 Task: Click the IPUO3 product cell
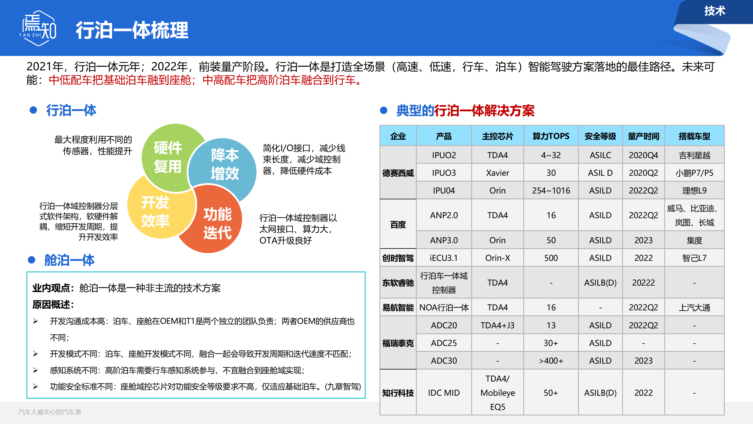(x=444, y=173)
